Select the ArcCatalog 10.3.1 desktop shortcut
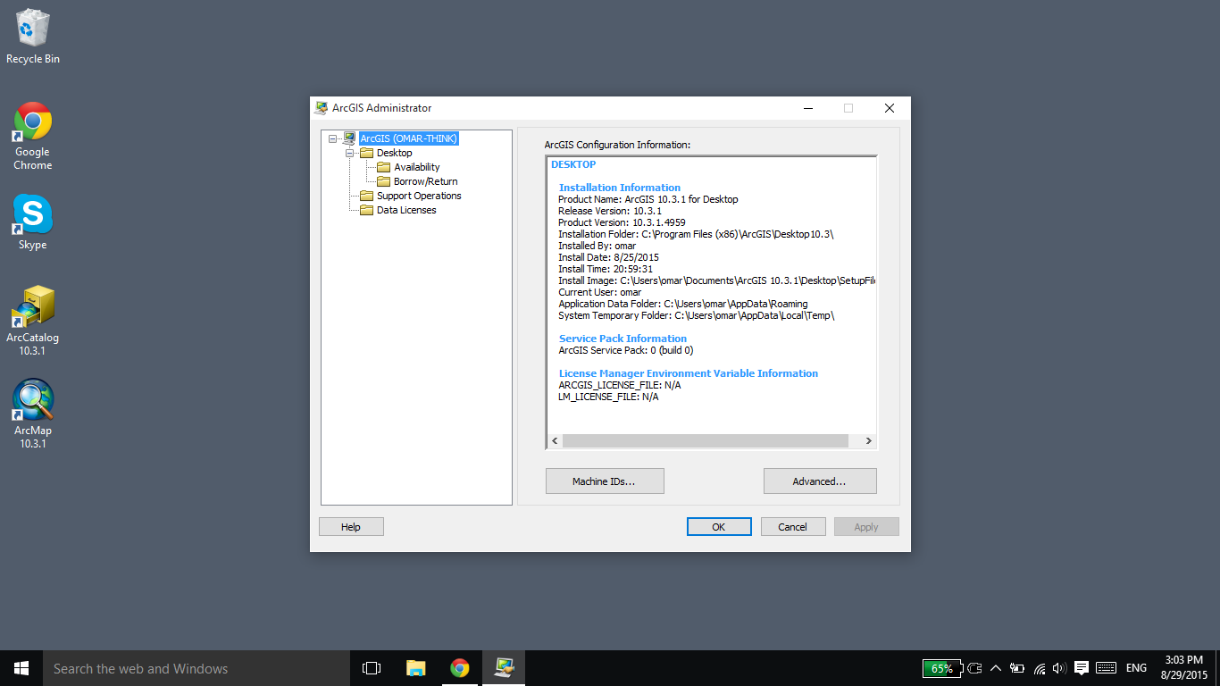Image resolution: width=1220 pixels, height=686 pixels. coord(32,321)
